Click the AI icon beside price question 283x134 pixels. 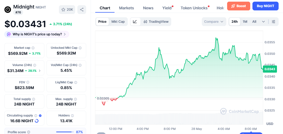coord(9,34)
